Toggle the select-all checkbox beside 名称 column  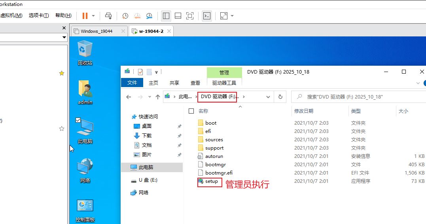coord(191,111)
